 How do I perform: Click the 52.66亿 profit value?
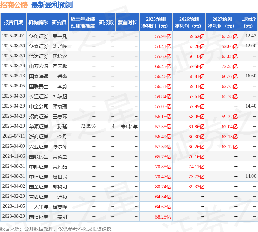pos(230,46)
